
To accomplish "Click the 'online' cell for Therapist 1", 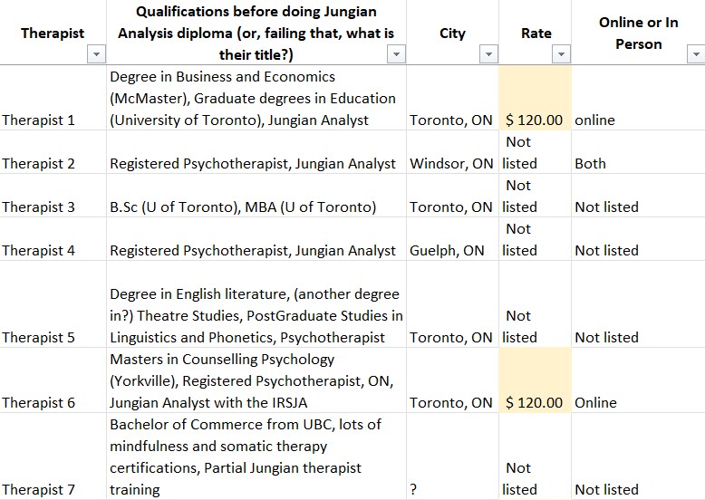I will (x=594, y=120).
